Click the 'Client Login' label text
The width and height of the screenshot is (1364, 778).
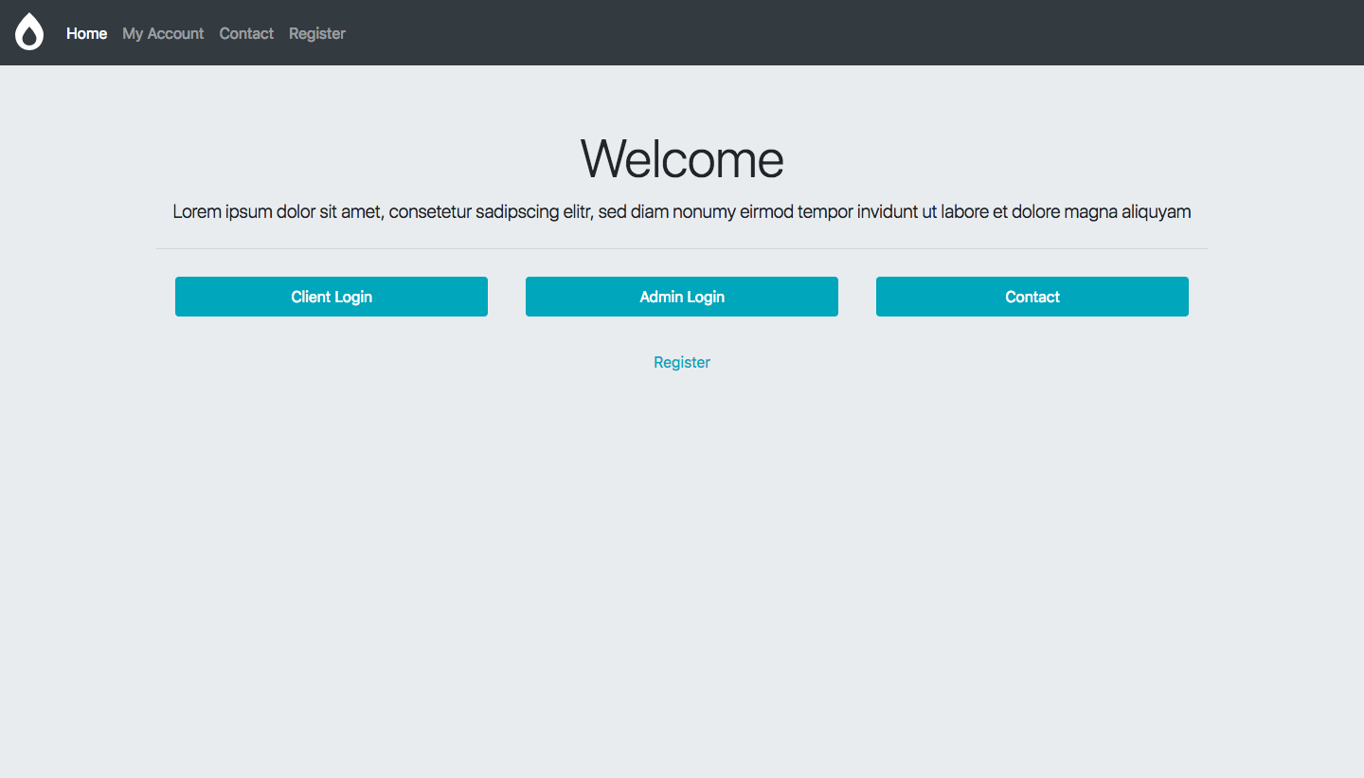pos(332,297)
